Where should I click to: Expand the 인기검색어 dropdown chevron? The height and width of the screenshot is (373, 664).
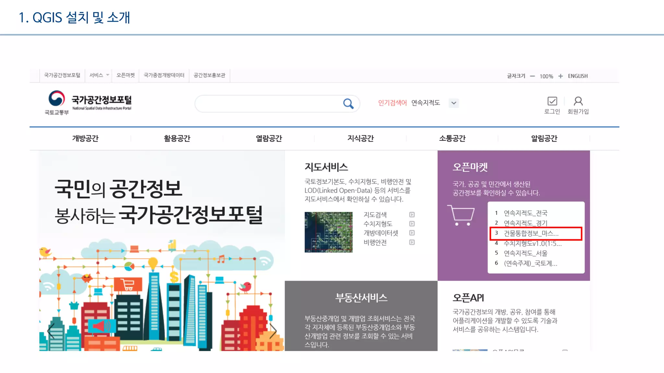(454, 103)
